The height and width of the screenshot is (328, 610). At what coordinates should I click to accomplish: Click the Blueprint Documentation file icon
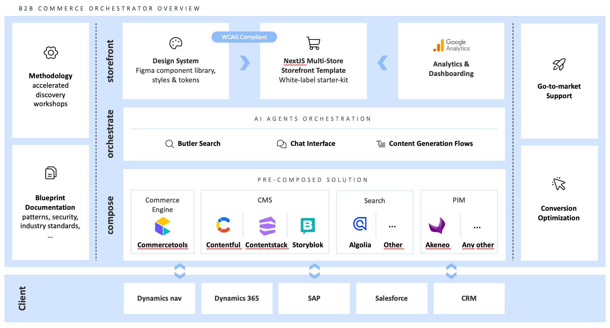[51, 173]
